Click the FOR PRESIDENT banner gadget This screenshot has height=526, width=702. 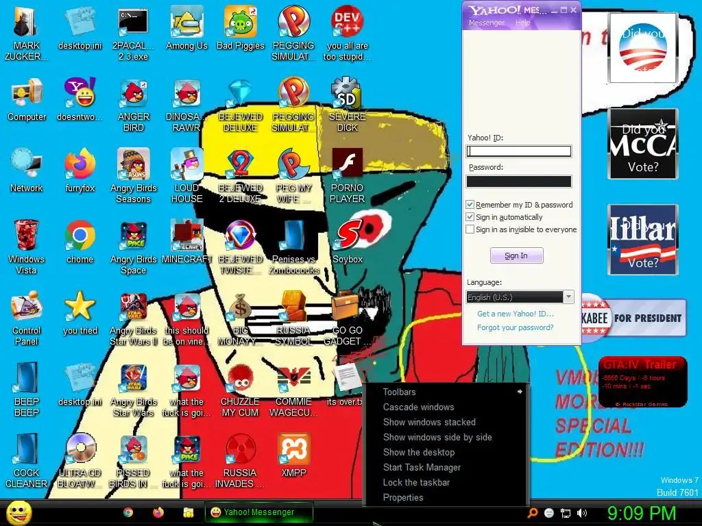pos(633,318)
